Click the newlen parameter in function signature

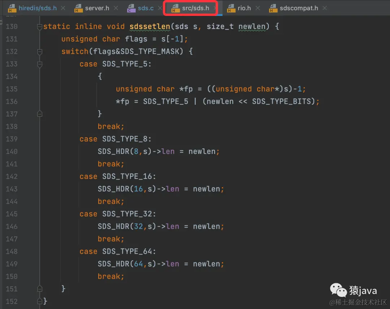(252, 27)
